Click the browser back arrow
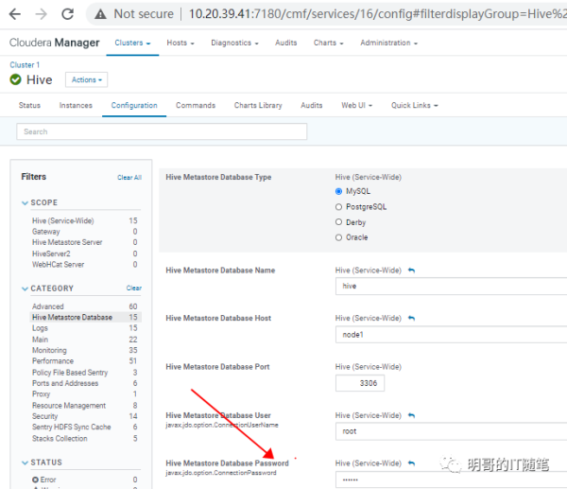Viewport: 567px width, 489px height. 13,13
